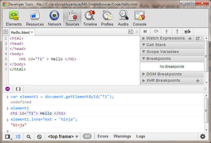
Task: Select the h1 id="T1" console result
Action: tap(38, 113)
